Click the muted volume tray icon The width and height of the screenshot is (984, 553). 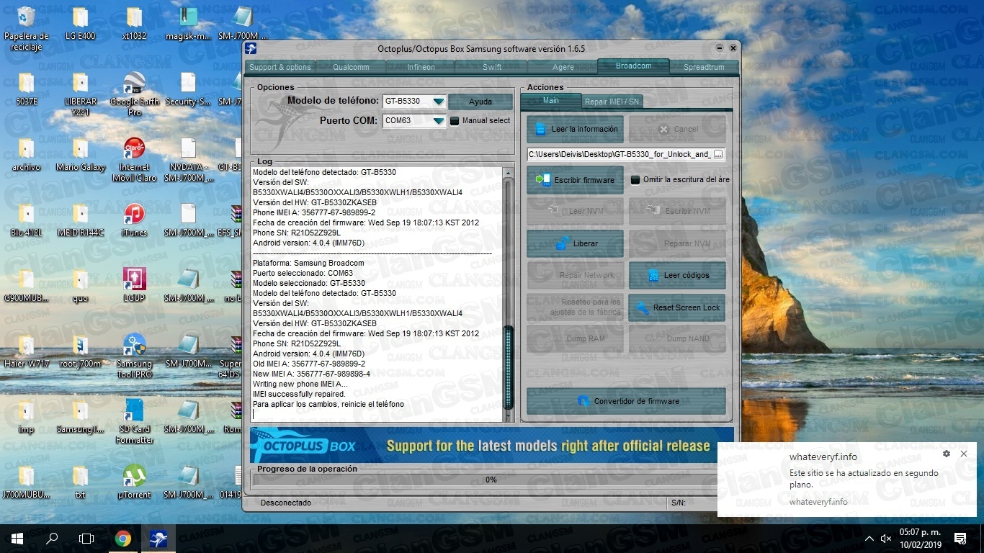click(x=886, y=539)
